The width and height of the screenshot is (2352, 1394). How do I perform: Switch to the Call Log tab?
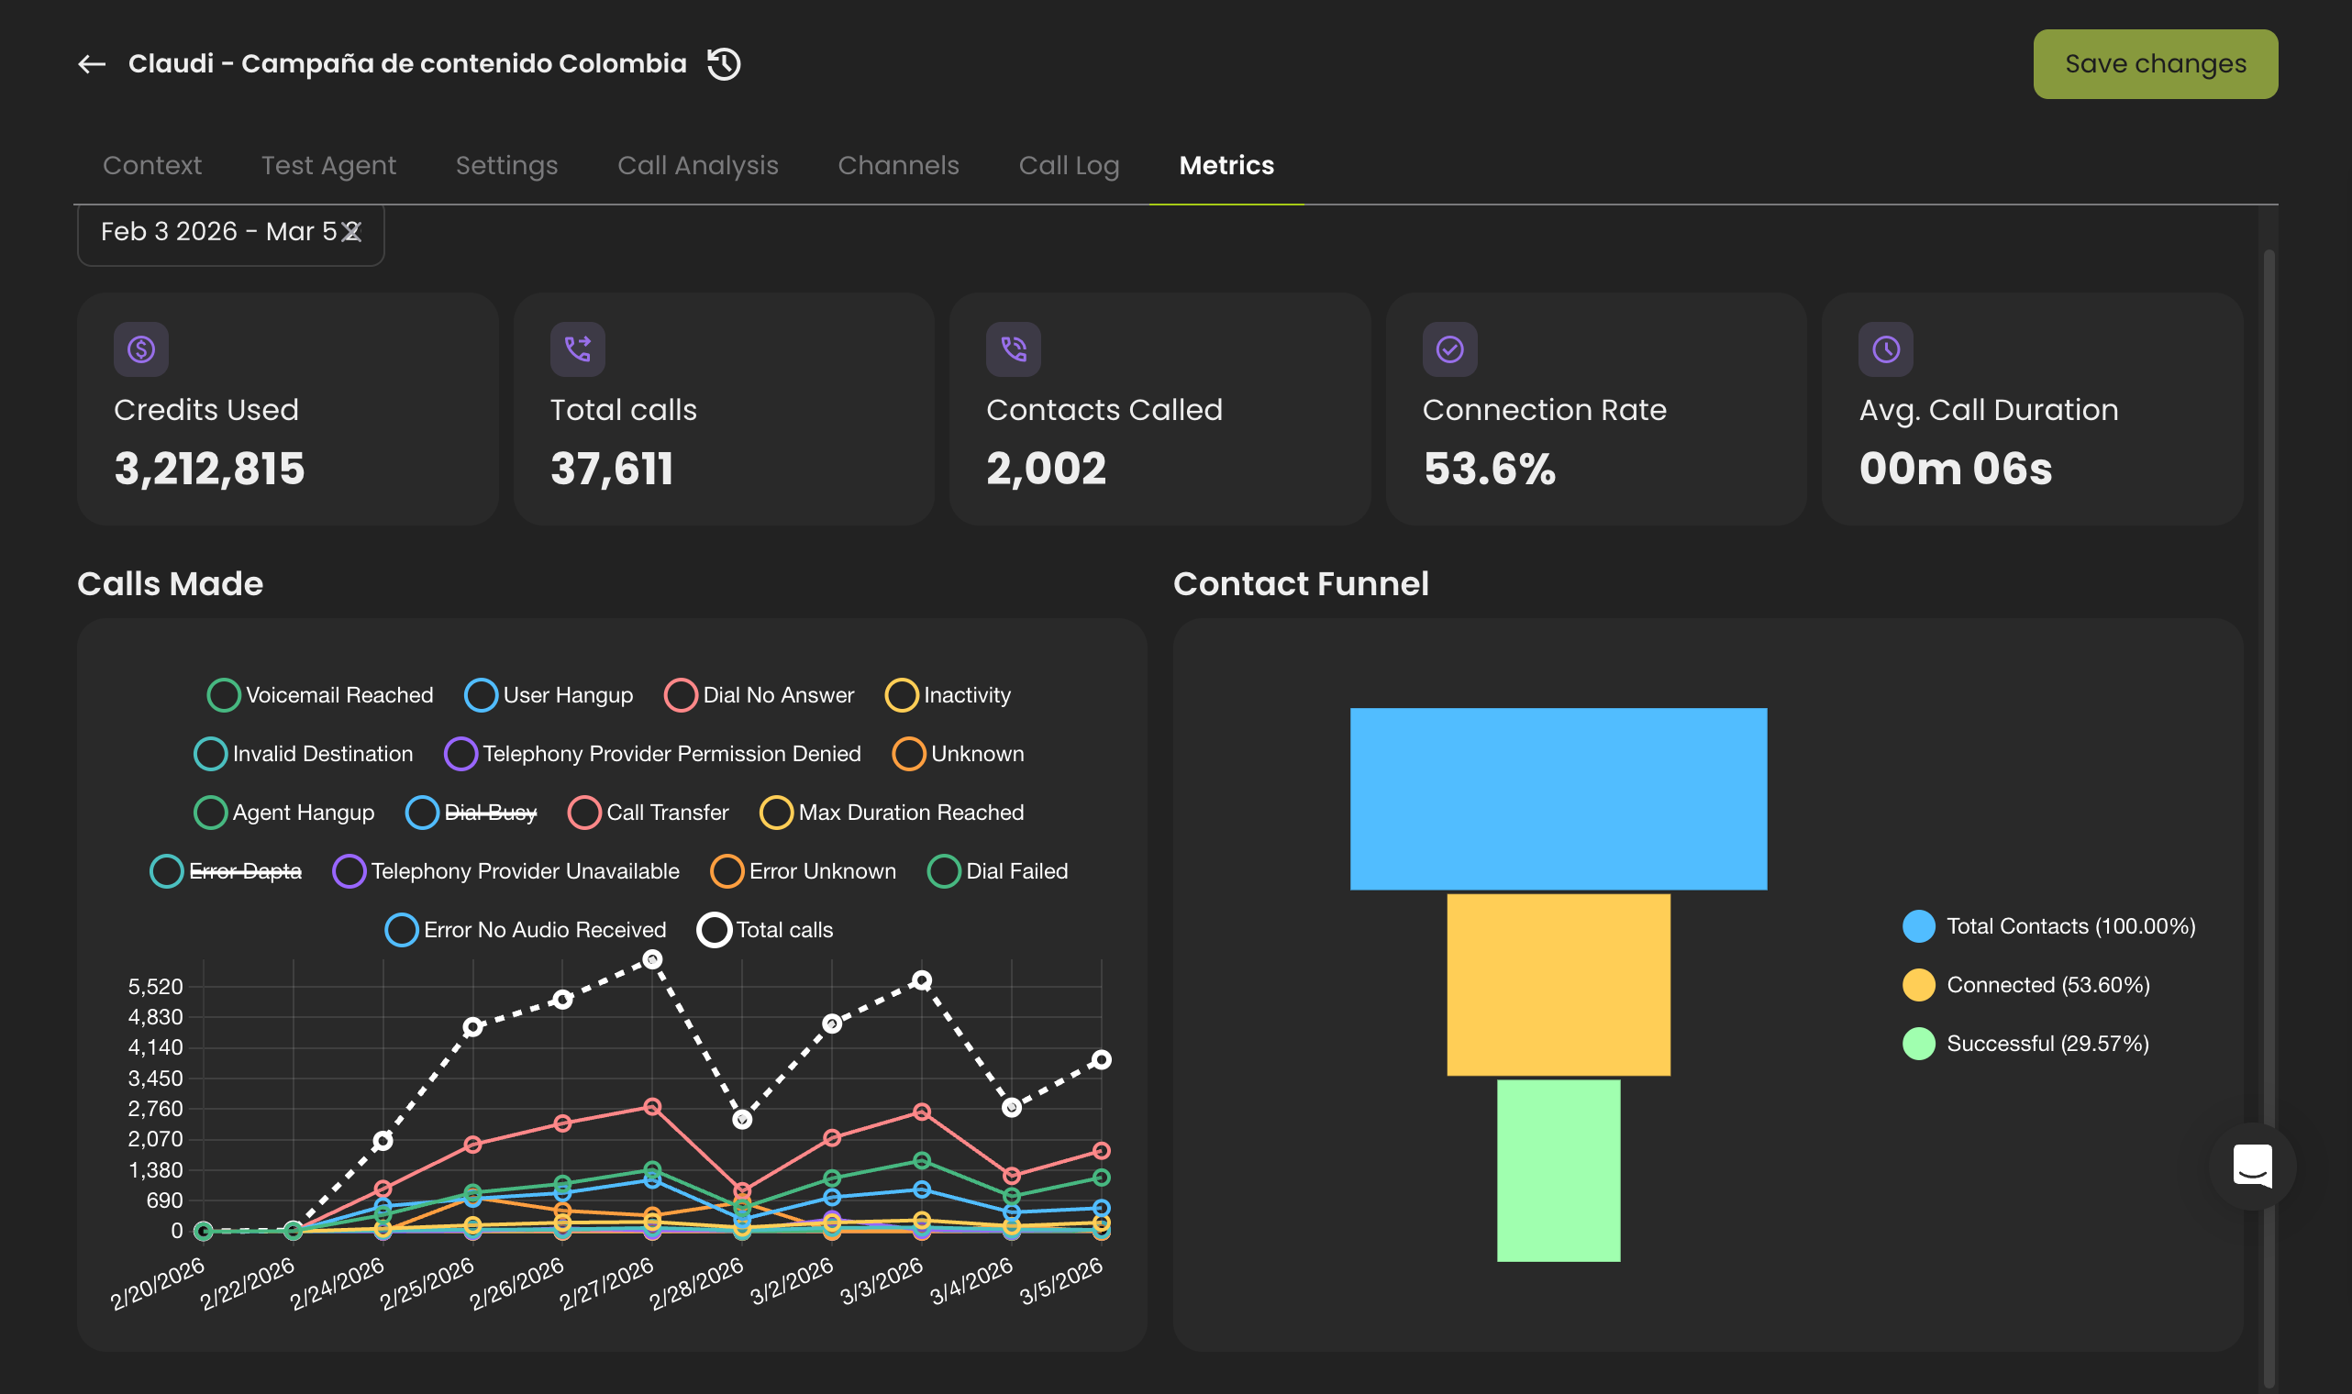[1068, 165]
